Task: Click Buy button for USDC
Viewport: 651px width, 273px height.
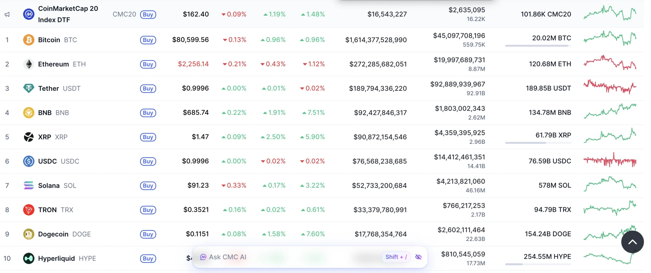Action: click(x=148, y=161)
